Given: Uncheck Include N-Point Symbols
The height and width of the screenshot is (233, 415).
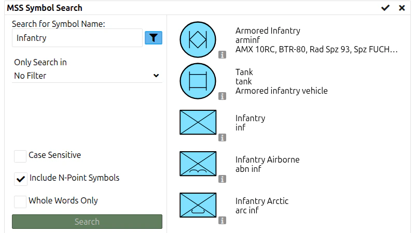Looking at the screenshot, I should coord(21,179).
